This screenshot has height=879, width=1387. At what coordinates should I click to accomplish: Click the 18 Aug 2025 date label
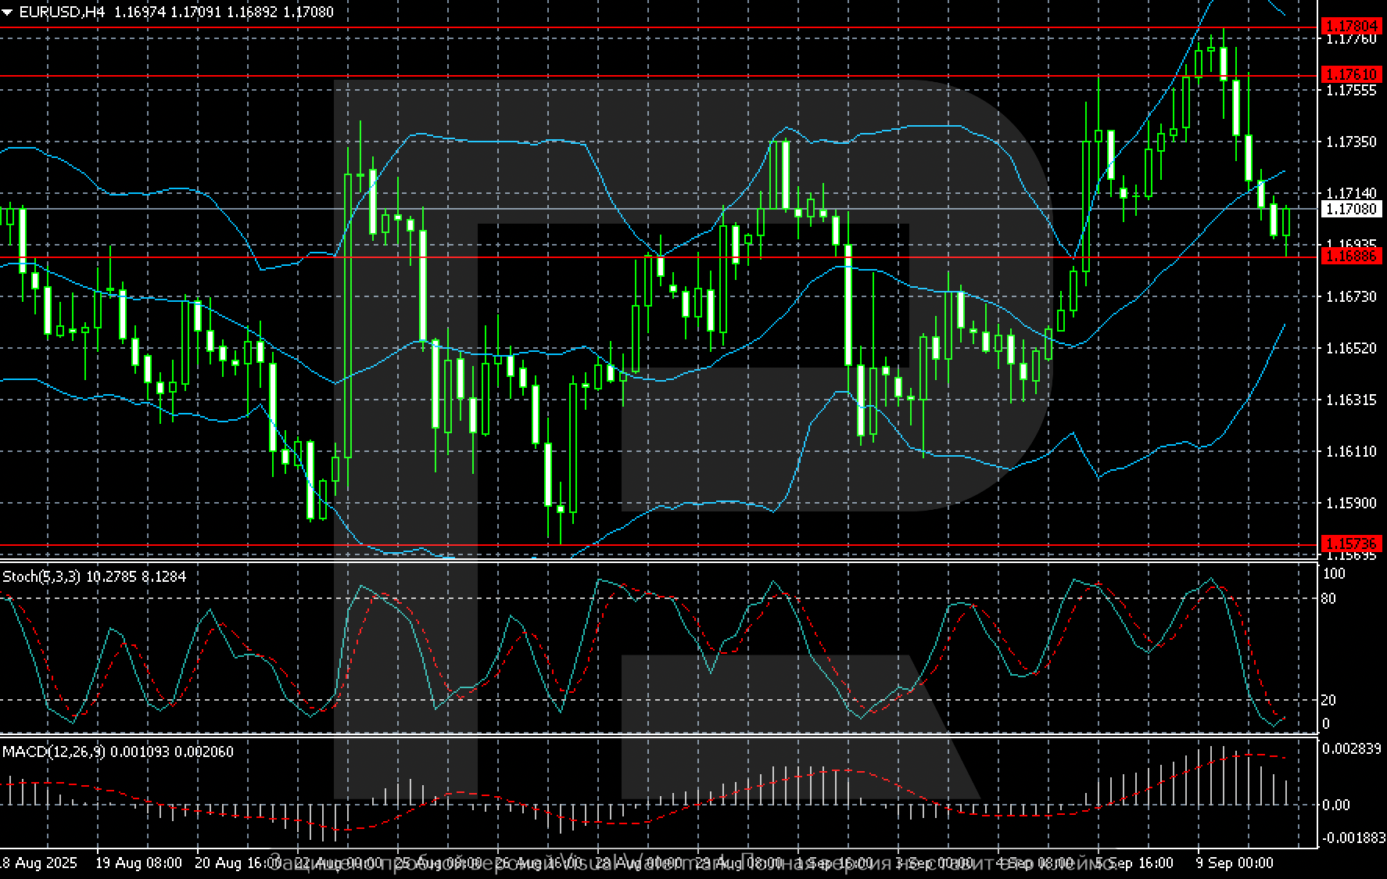38,863
